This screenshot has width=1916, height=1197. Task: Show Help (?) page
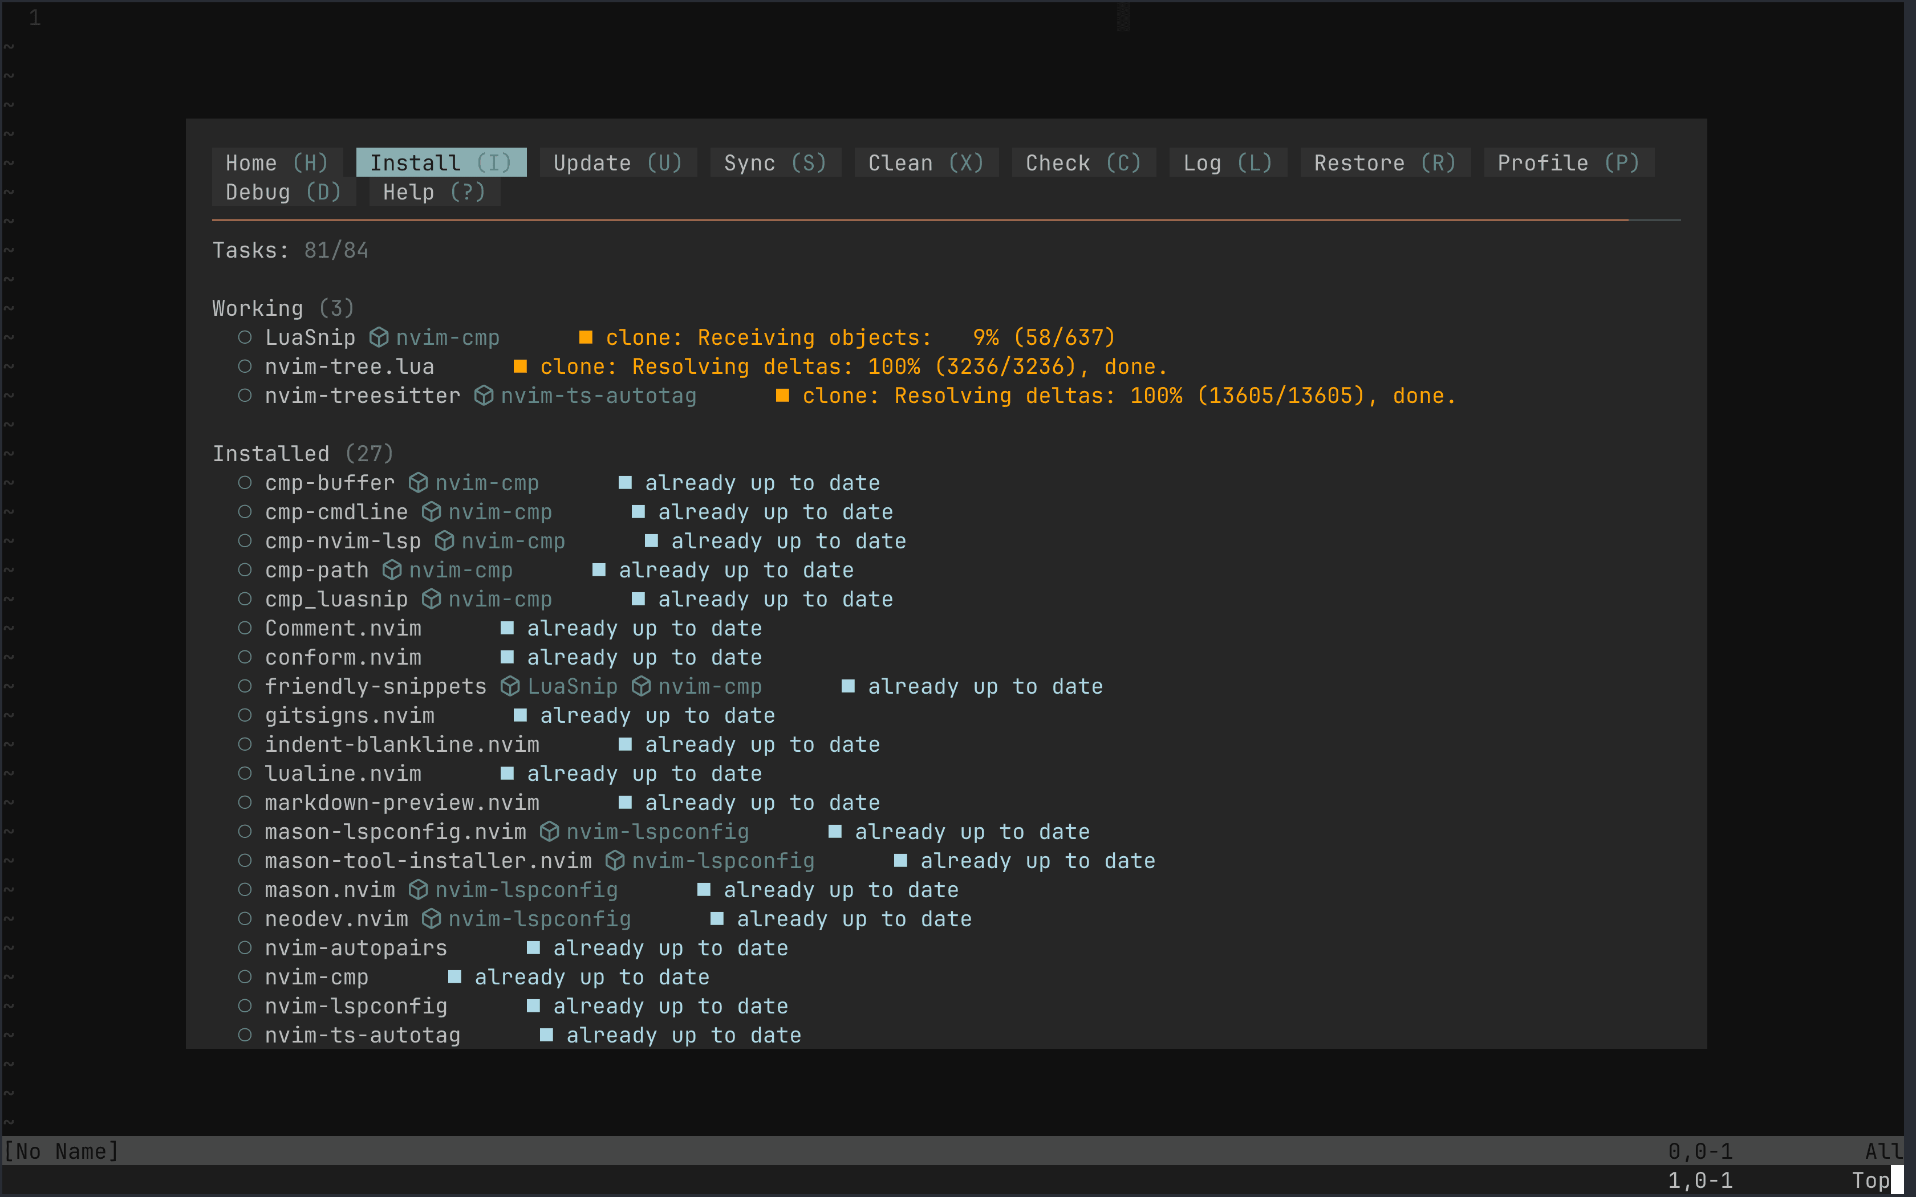[435, 193]
